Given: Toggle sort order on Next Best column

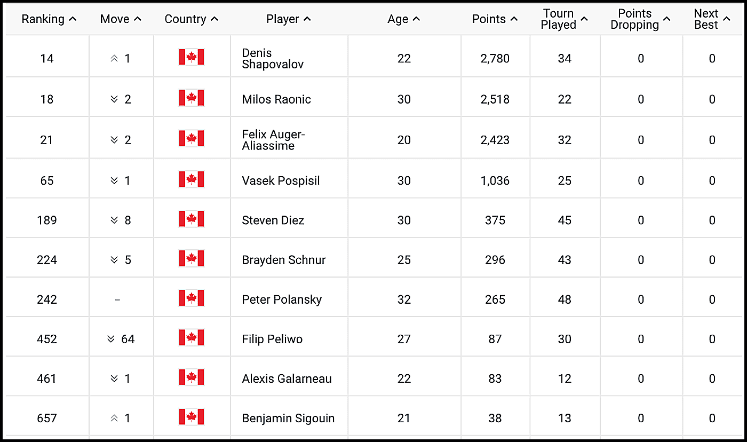Looking at the screenshot, I should click(x=712, y=19).
